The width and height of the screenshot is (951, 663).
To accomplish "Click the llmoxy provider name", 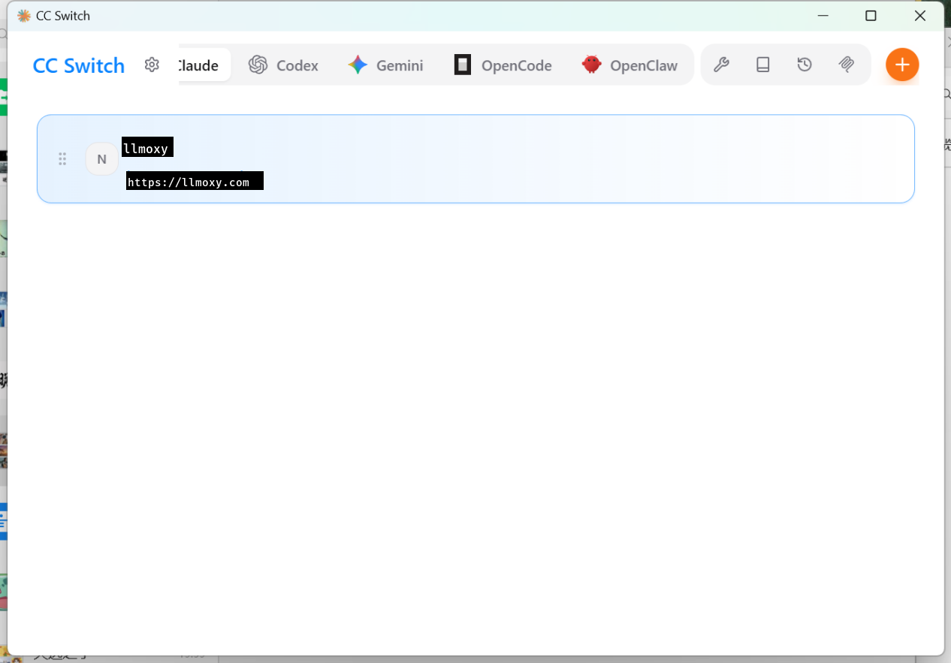I will [x=146, y=149].
